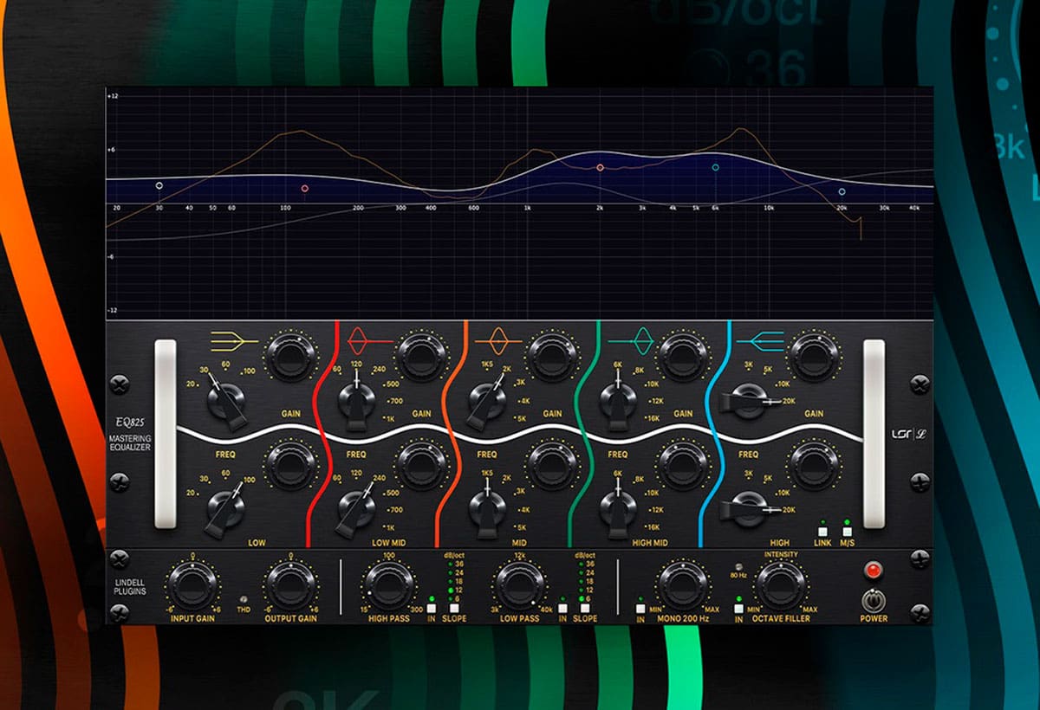This screenshot has height=710, width=1040.
Task: Click the red power indicator lamp
Action: 874,570
